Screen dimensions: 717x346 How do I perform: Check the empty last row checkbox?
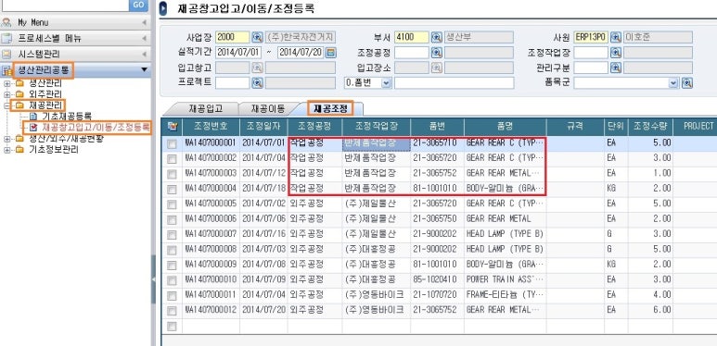tap(172, 326)
